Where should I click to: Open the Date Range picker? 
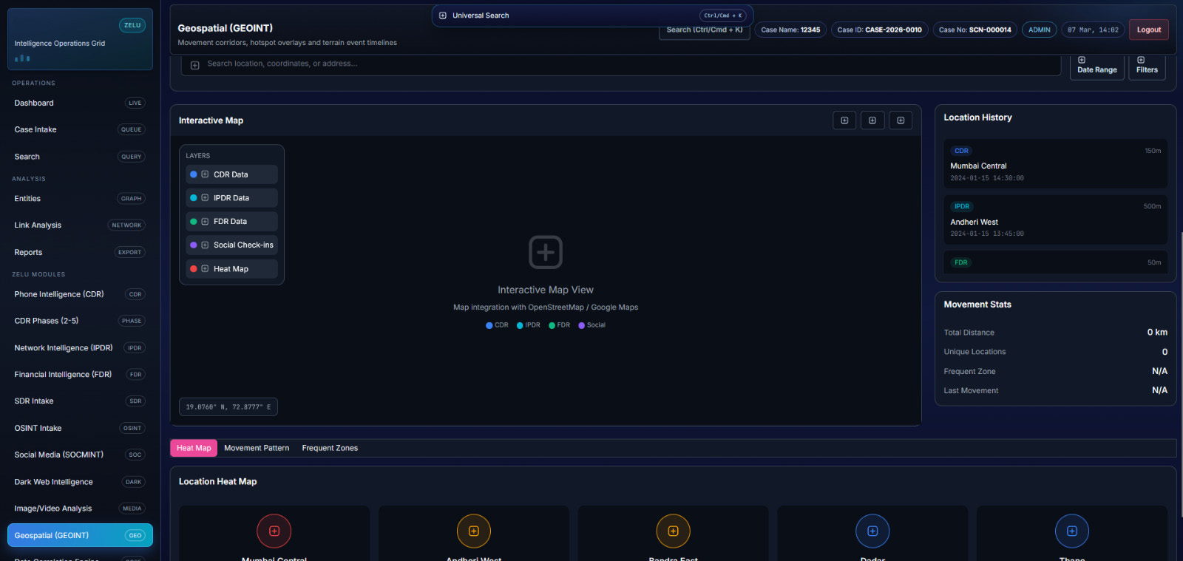click(x=1096, y=66)
